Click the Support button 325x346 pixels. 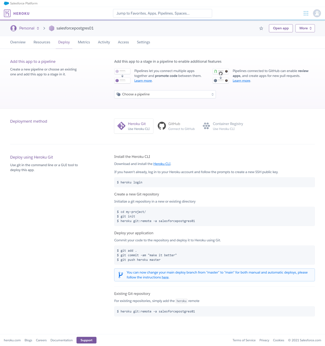coord(86,340)
